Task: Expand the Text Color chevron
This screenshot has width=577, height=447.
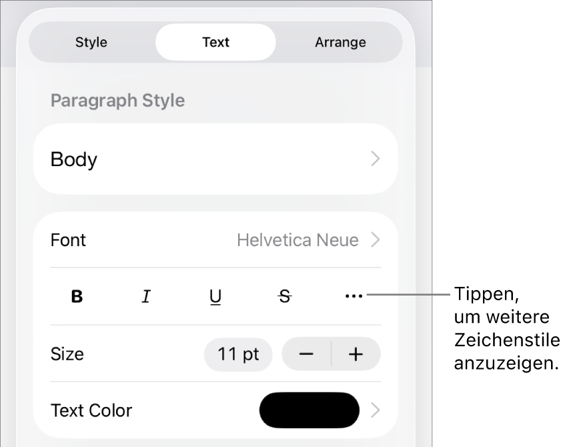Action: point(376,410)
